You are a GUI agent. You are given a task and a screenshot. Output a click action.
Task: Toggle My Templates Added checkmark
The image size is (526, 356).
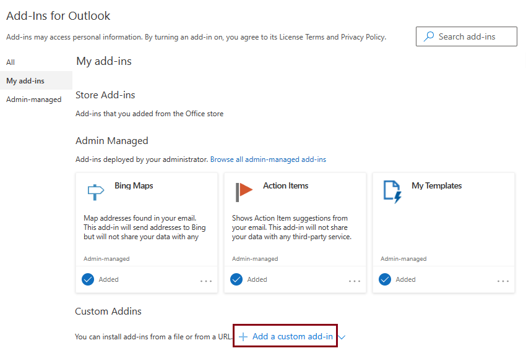[x=385, y=279]
